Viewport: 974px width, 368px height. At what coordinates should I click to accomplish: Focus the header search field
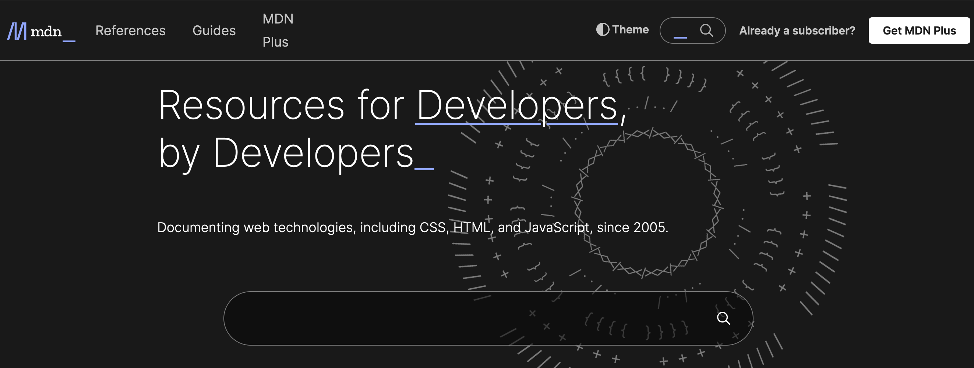tap(692, 30)
